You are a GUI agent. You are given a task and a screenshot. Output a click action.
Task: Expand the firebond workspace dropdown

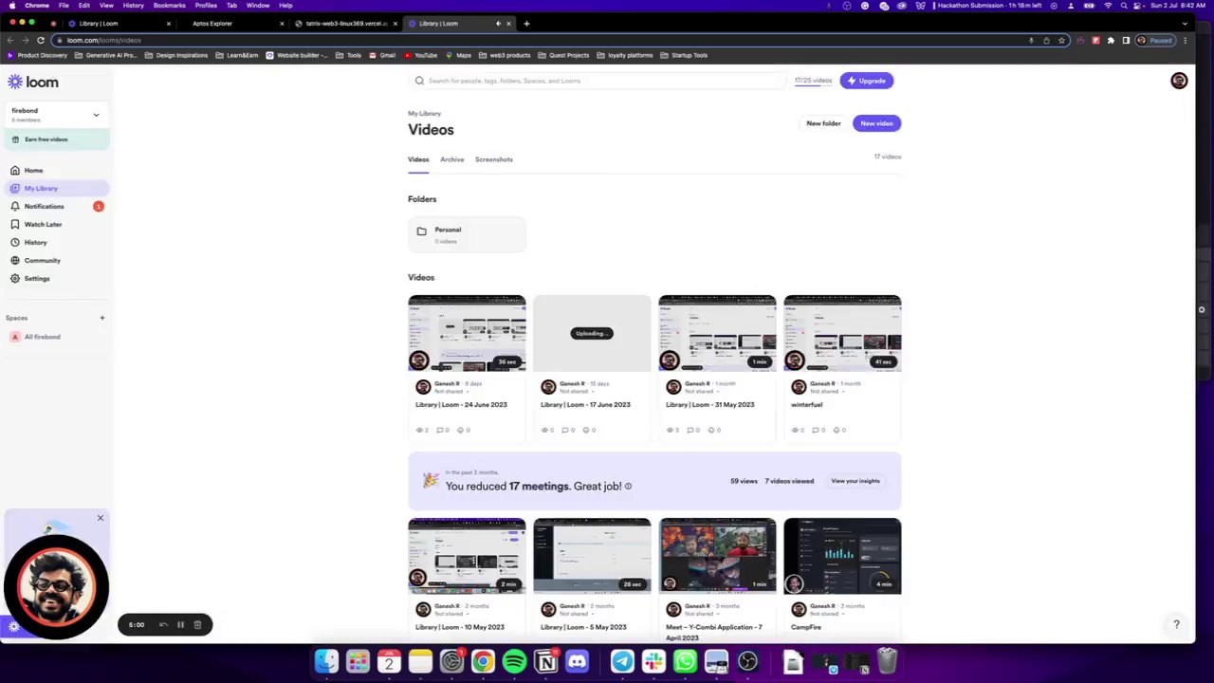tap(96, 115)
